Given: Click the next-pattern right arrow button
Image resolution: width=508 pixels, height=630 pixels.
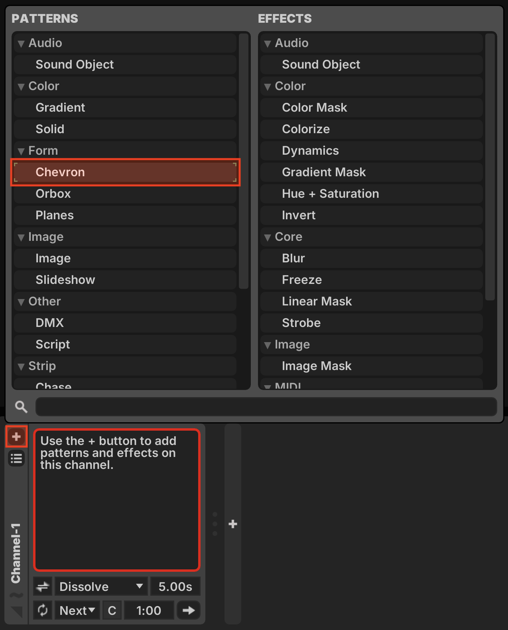Looking at the screenshot, I should click(189, 610).
